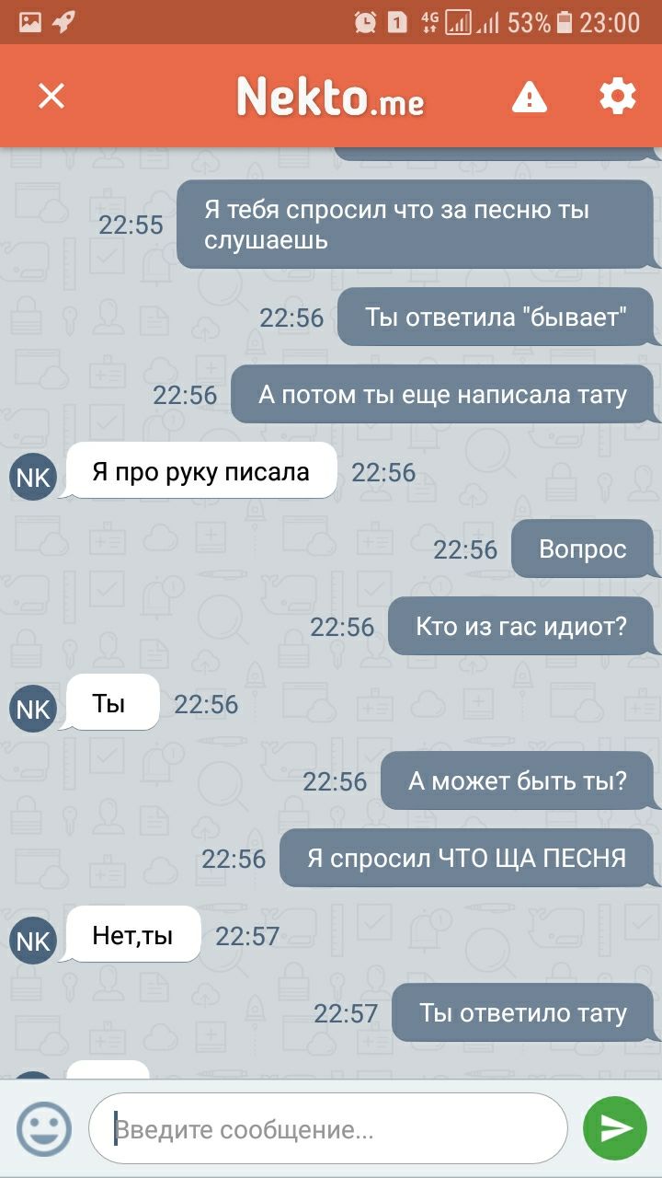Tap NK avatar beside "Ты" message

(33, 709)
